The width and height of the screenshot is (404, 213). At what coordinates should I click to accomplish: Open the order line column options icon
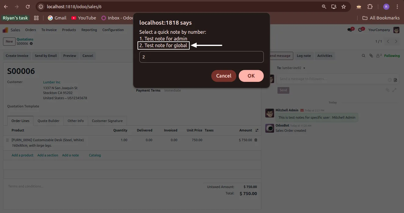pyautogui.click(x=257, y=130)
